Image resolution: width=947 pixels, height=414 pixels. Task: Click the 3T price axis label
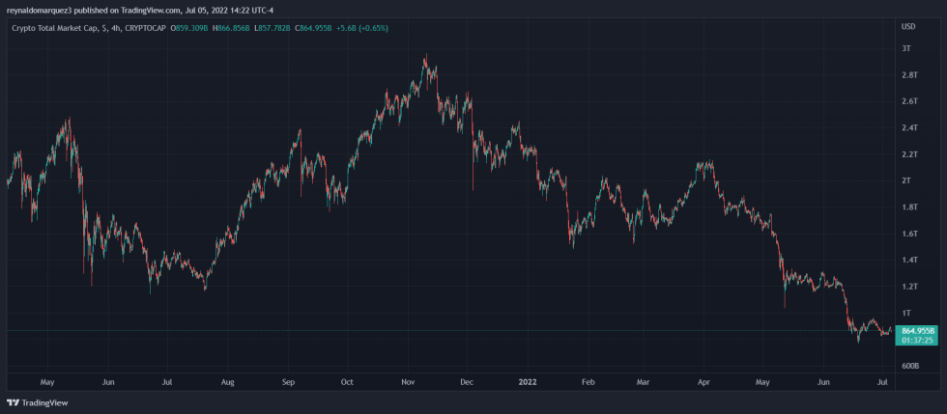(906, 48)
